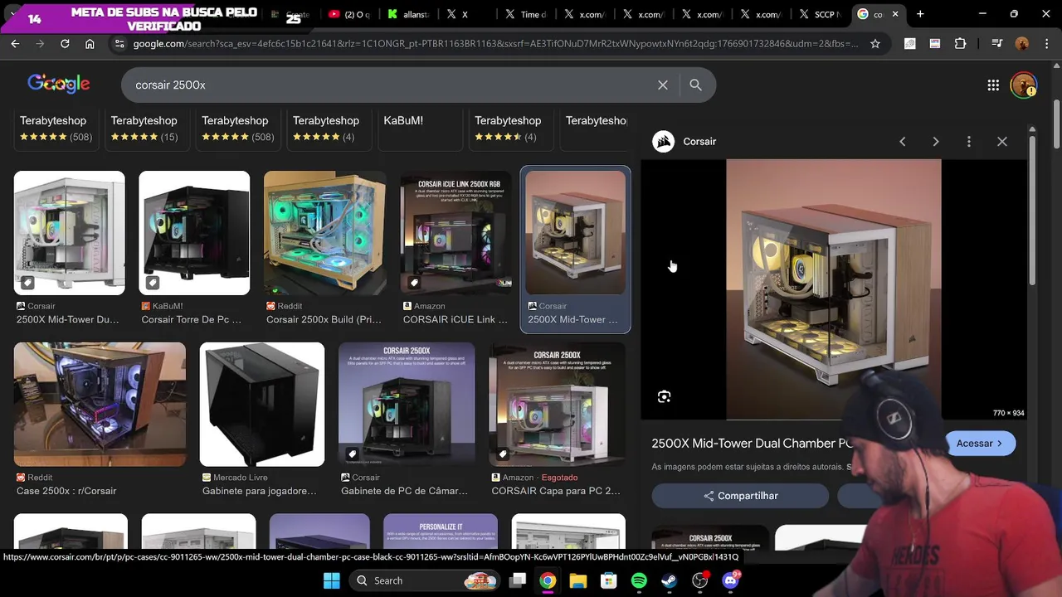Open OBS Studio from taskbar
The width and height of the screenshot is (1062, 597).
699,580
